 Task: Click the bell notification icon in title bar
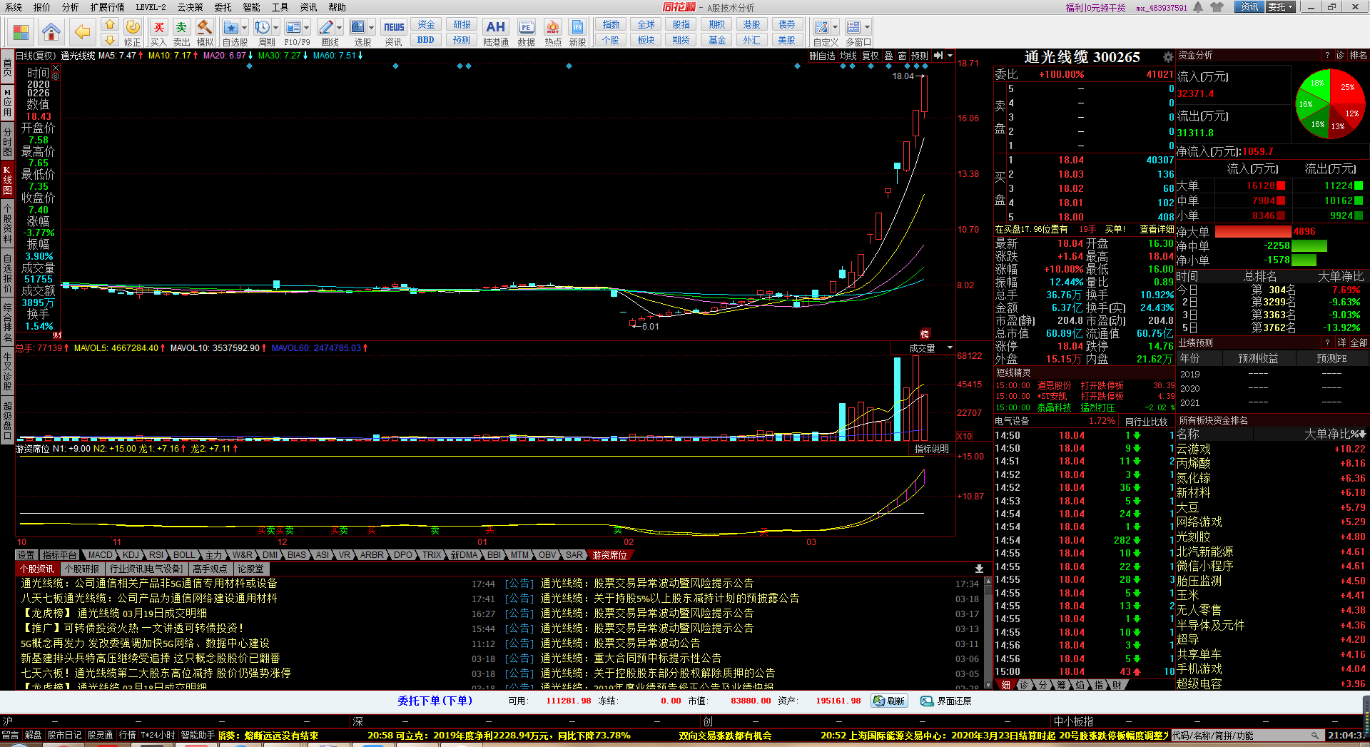click(1198, 7)
